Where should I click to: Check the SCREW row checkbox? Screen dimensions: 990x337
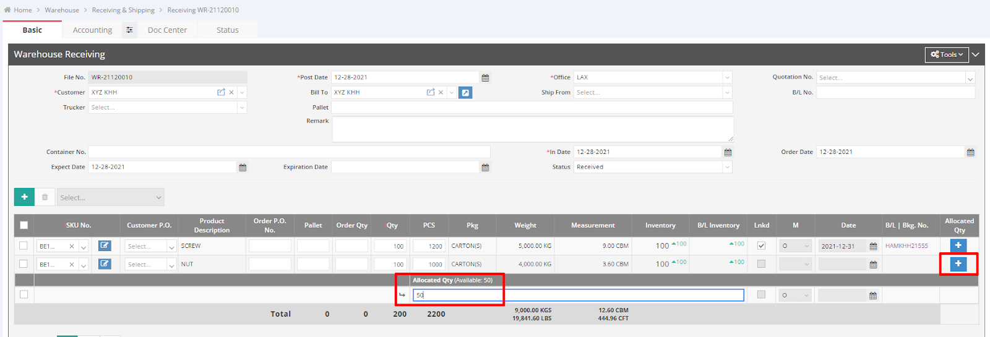[24, 246]
